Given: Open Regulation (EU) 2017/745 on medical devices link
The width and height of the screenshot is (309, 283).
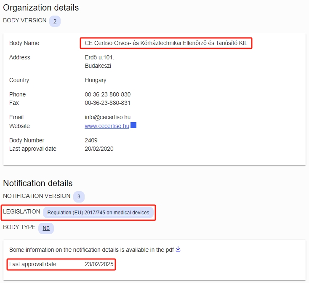Looking at the screenshot, I should pyautogui.click(x=98, y=212).
